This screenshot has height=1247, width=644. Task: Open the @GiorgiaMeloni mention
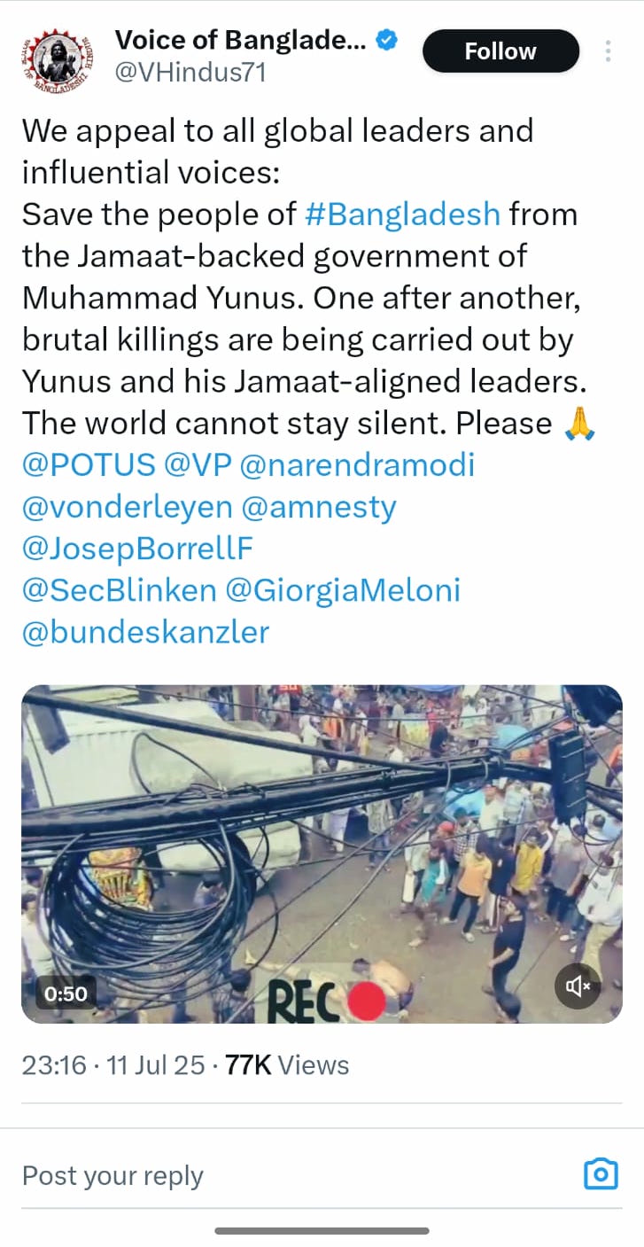click(x=344, y=590)
